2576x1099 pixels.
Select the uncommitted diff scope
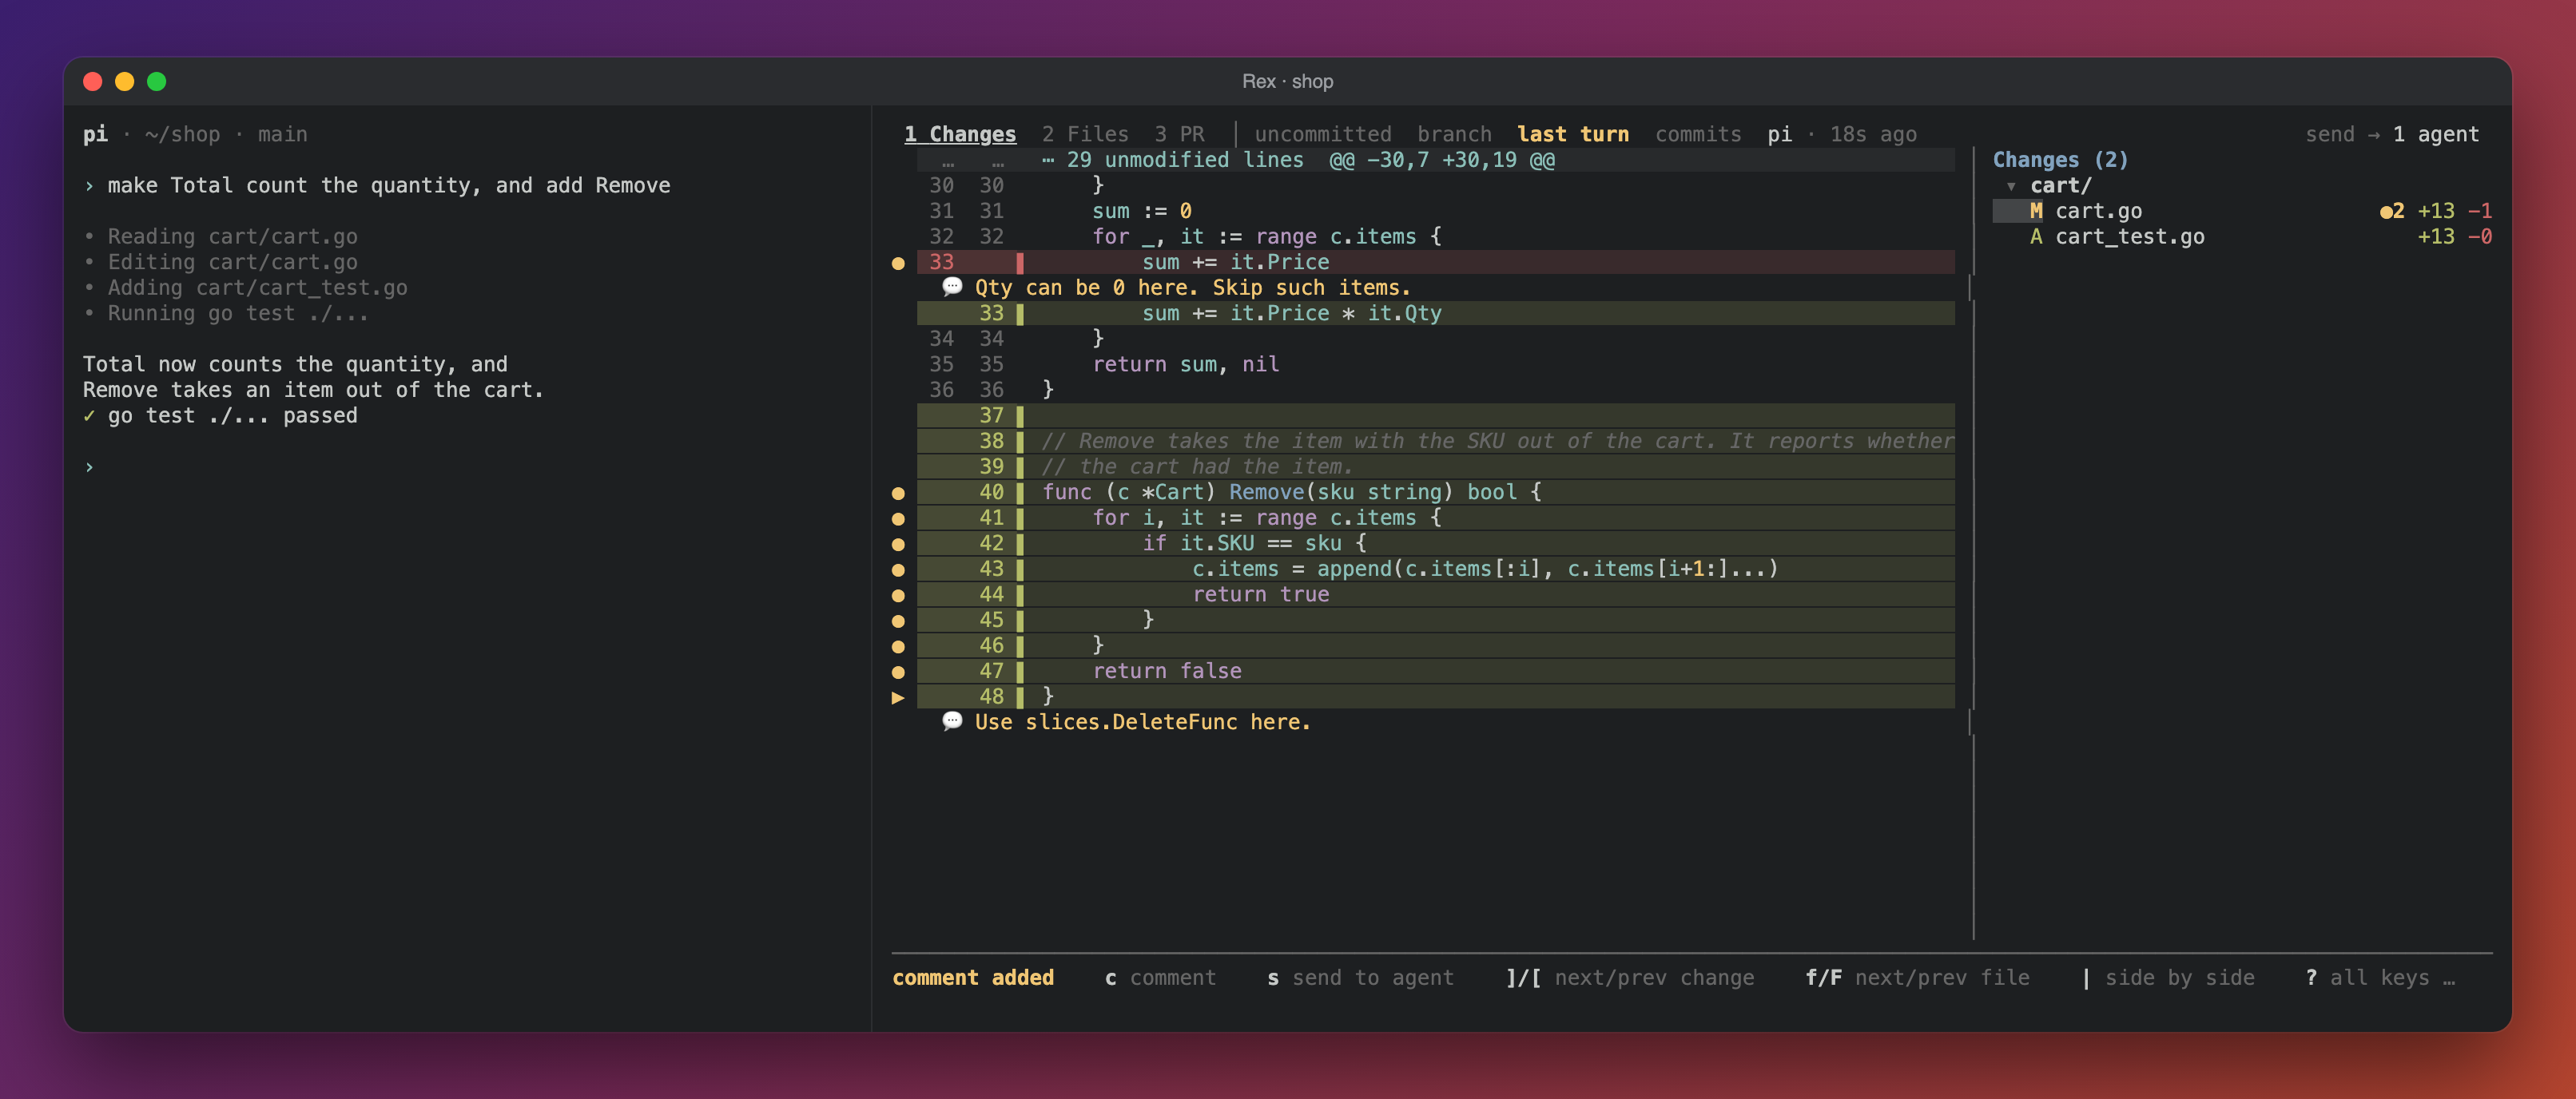1323,134
